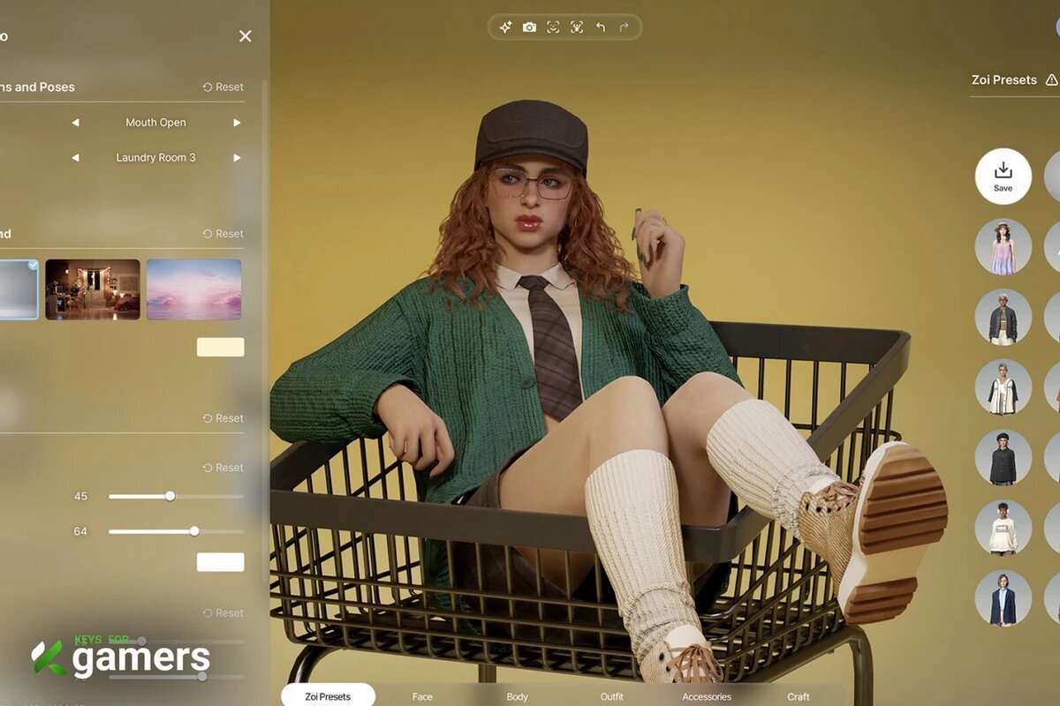
Task: Click the slider set to 64
Action: pos(176,531)
